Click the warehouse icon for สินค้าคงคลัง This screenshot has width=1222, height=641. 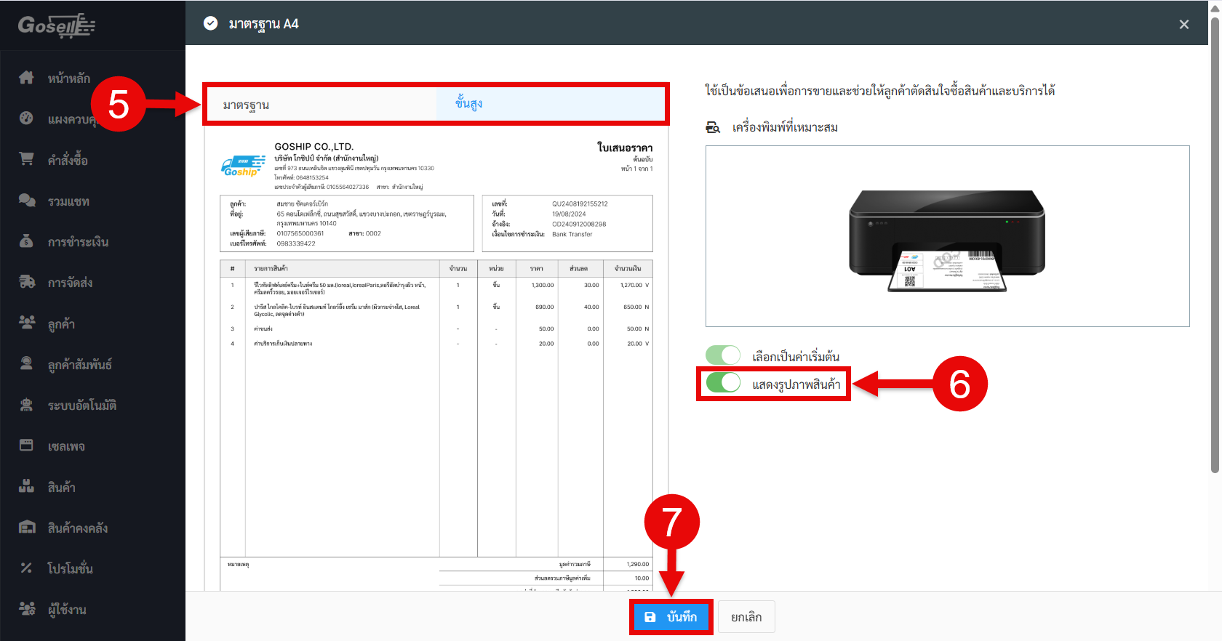[x=27, y=527]
